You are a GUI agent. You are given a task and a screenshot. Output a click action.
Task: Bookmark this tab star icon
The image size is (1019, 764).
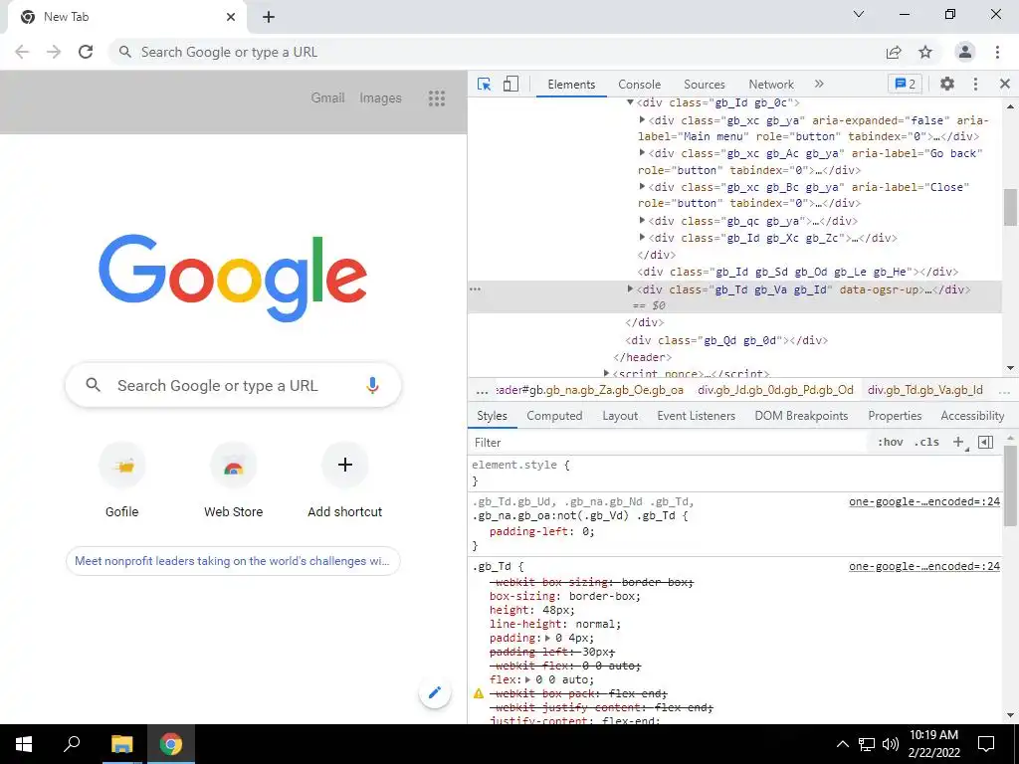click(x=925, y=52)
